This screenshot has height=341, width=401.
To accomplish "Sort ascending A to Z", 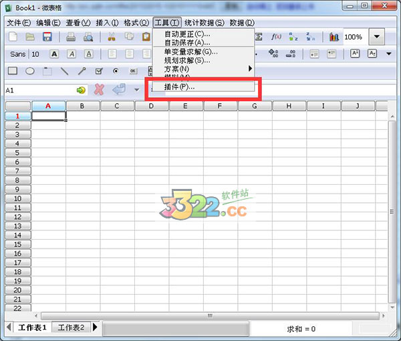I will click(x=293, y=37).
